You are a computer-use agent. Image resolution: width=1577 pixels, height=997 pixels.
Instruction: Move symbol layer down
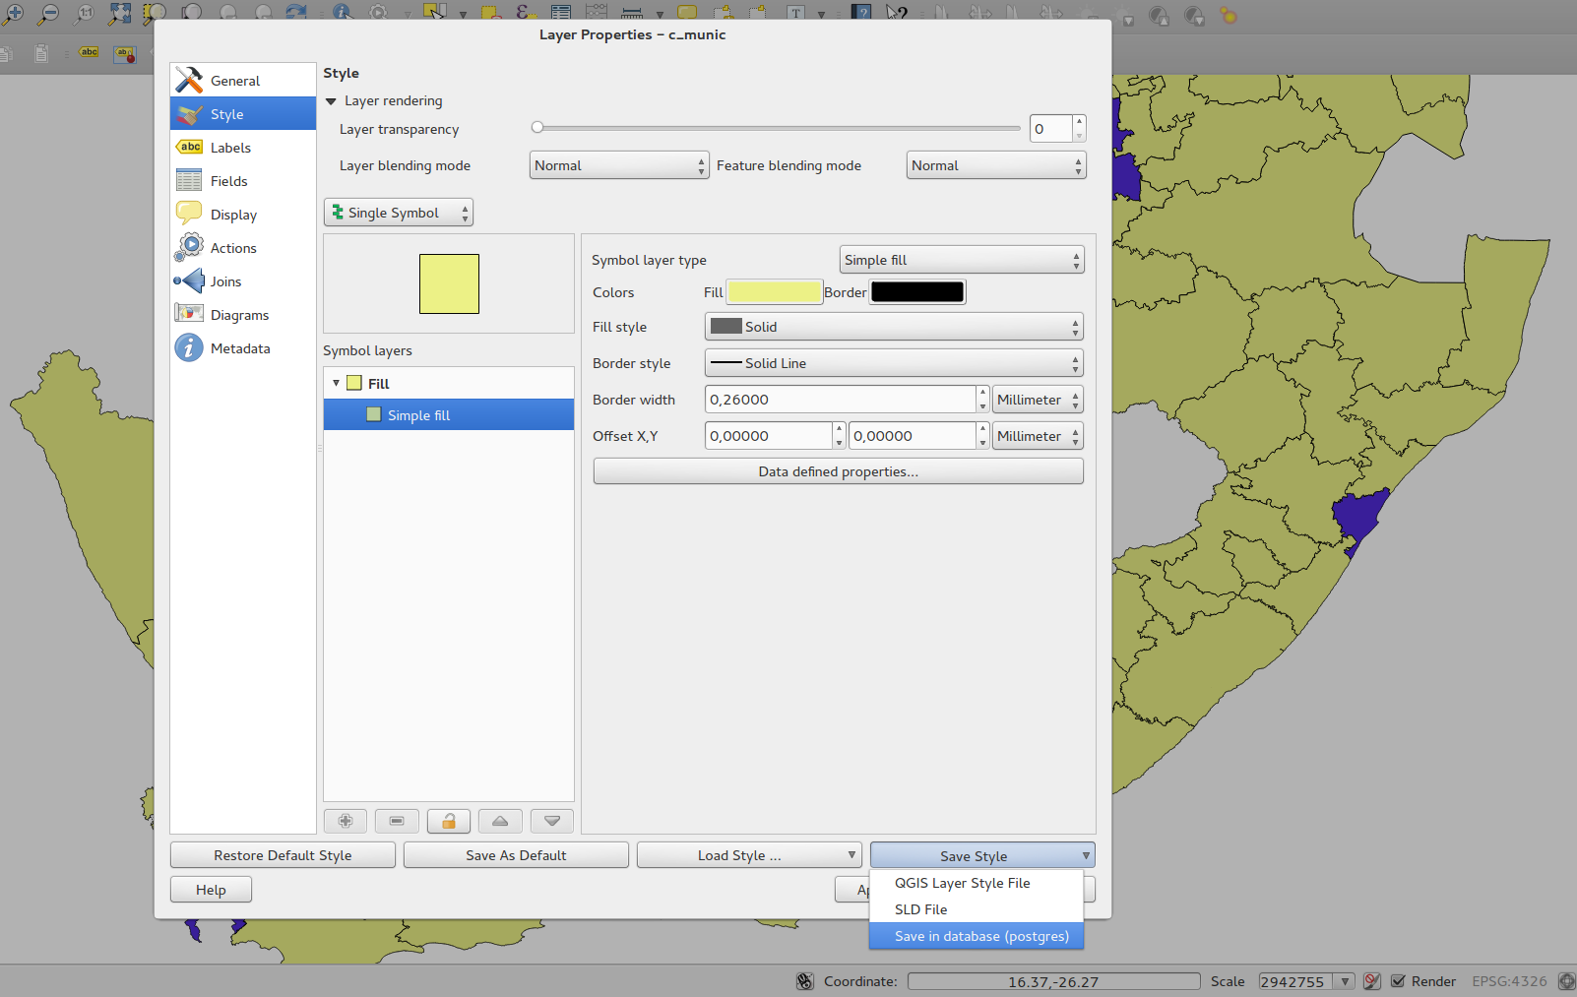pyautogui.click(x=551, y=821)
